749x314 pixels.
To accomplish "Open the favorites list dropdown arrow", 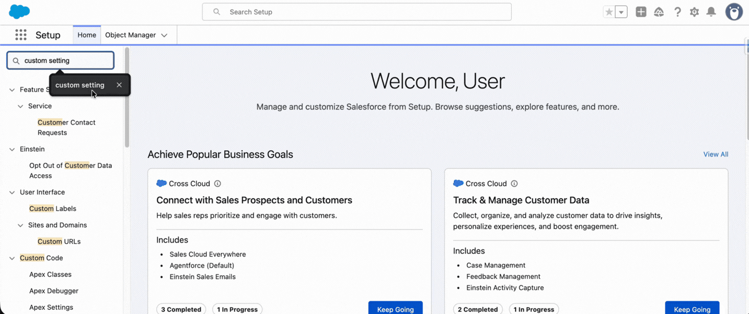I will click(621, 12).
